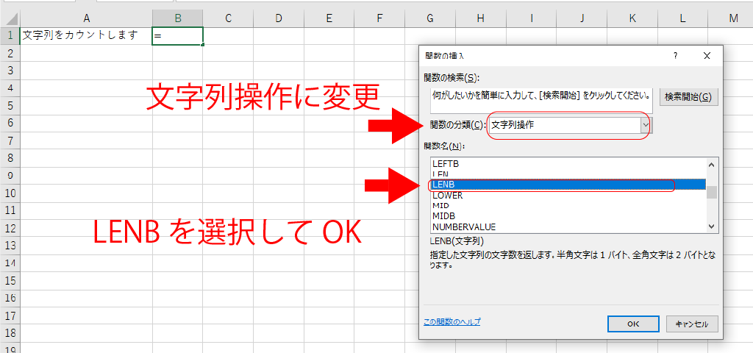This screenshot has height=353, width=753.
Task: Open the 関数の分類 dropdown arrow
Action: tap(645, 125)
